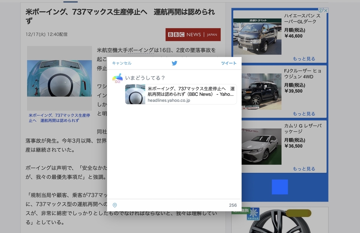Open the image caption link below the photo
This screenshot has width=360, height=233.
[x=59, y=118]
